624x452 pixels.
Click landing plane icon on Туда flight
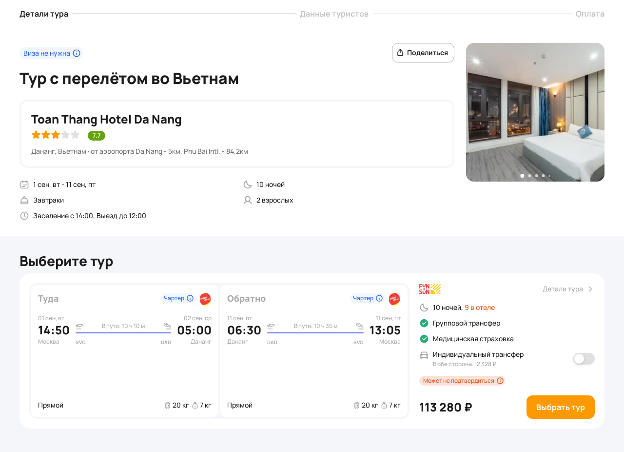pos(167,326)
